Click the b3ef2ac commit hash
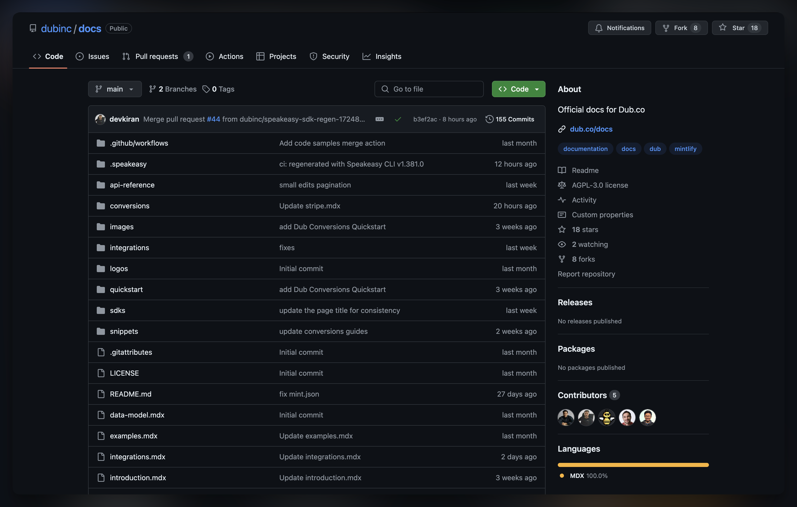Image resolution: width=797 pixels, height=507 pixels. tap(425, 119)
